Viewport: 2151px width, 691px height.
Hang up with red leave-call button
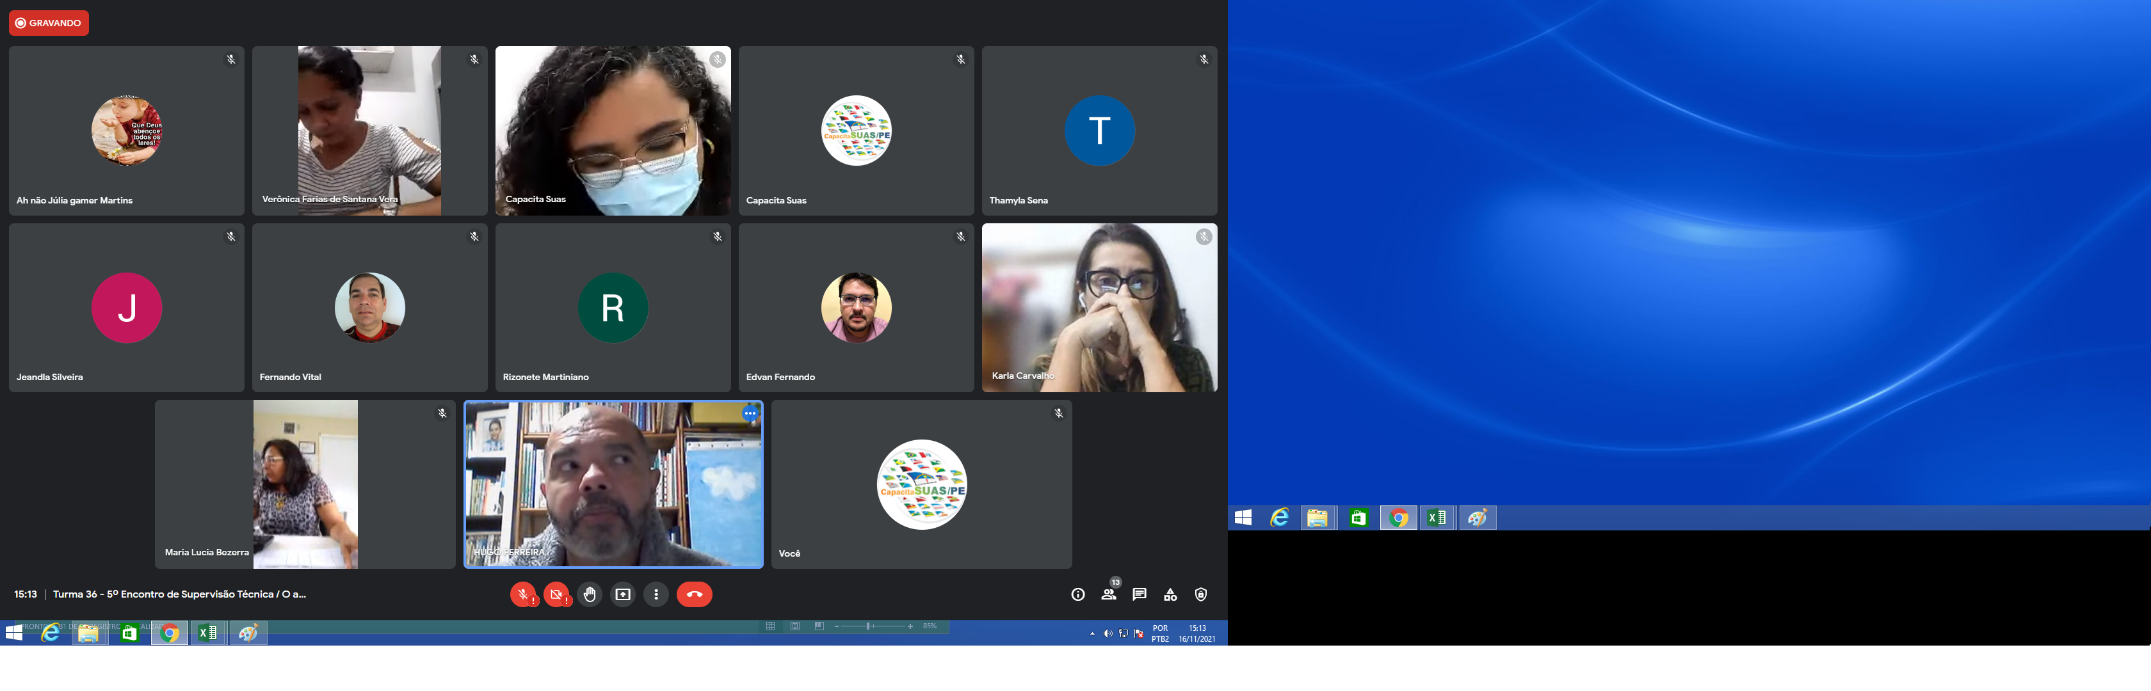point(694,594)
